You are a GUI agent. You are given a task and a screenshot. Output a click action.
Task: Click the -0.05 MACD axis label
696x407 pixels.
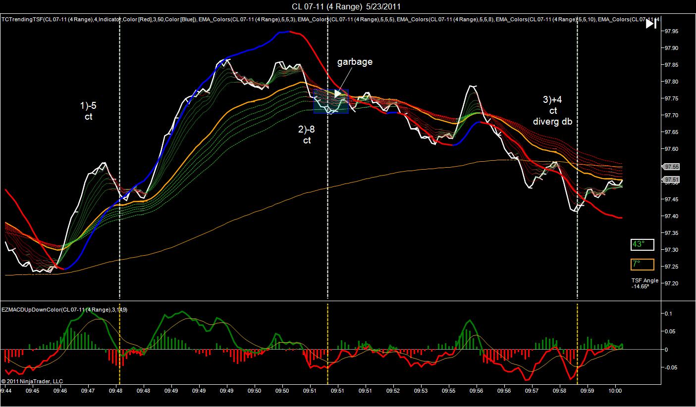click(671, 367)
